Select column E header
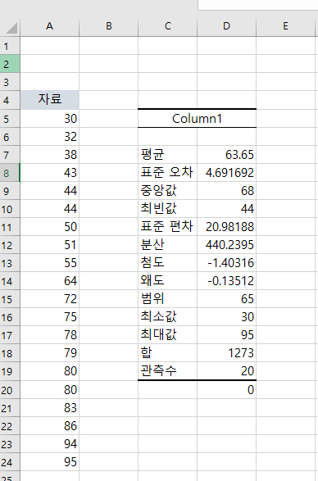 pos(285,26)
